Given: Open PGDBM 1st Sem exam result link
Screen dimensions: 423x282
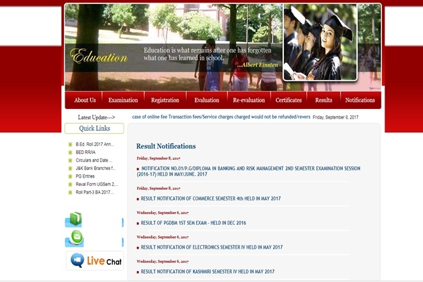Looking at the screenshot, I should [193, 223].
